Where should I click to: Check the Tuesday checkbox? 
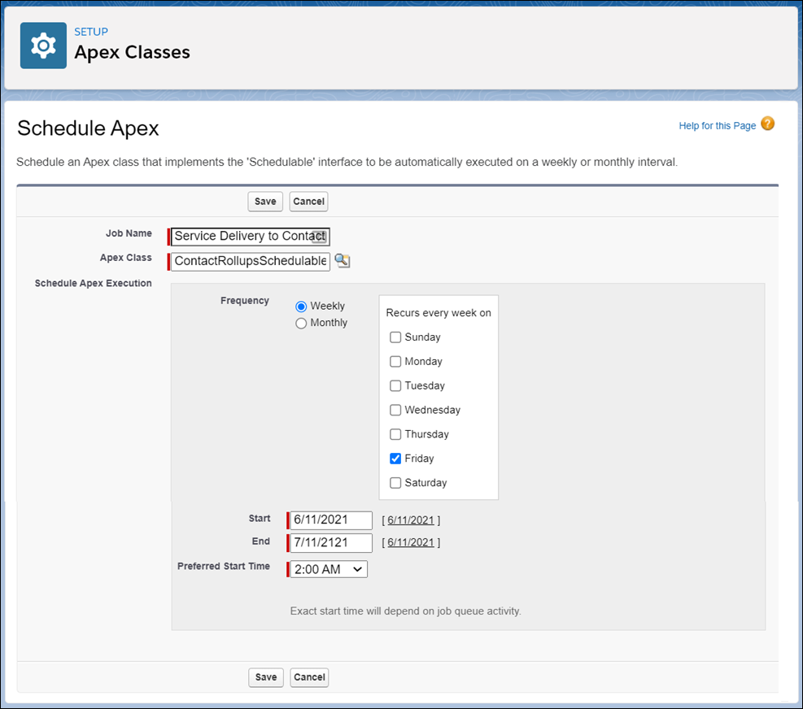pyautogui.click(x=395, y=385)
